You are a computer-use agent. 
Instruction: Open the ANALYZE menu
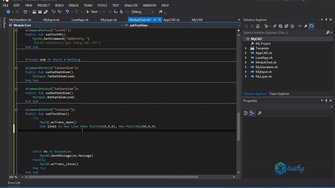131,5
